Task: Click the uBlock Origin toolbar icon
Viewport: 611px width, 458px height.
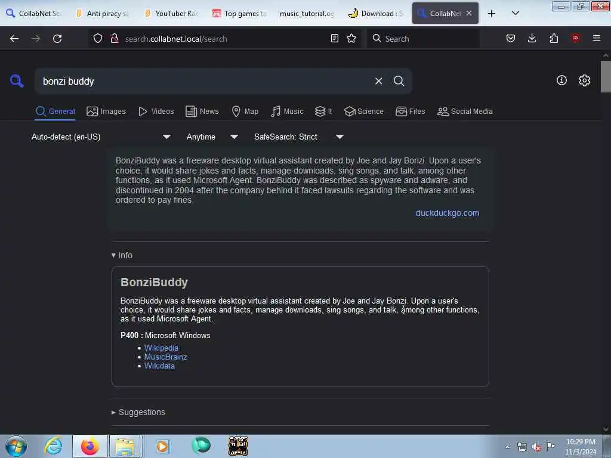Action: pyautogui.click(x=575, y=38)
